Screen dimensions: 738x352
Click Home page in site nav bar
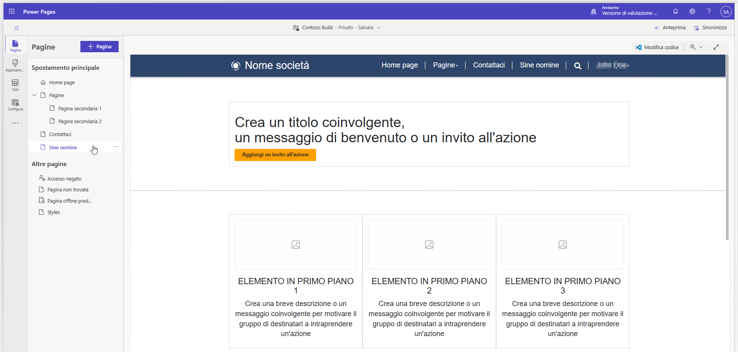400,65
